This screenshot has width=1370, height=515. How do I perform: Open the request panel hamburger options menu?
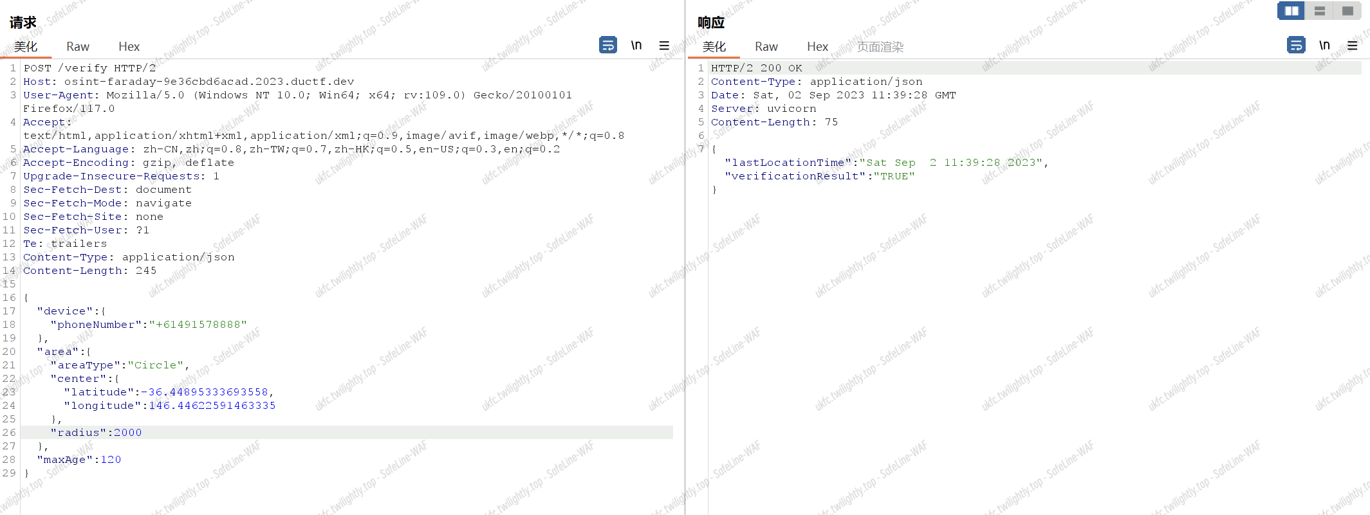[x=664, y=46]
